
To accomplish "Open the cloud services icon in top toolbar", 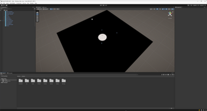I will tap(6, 5).
